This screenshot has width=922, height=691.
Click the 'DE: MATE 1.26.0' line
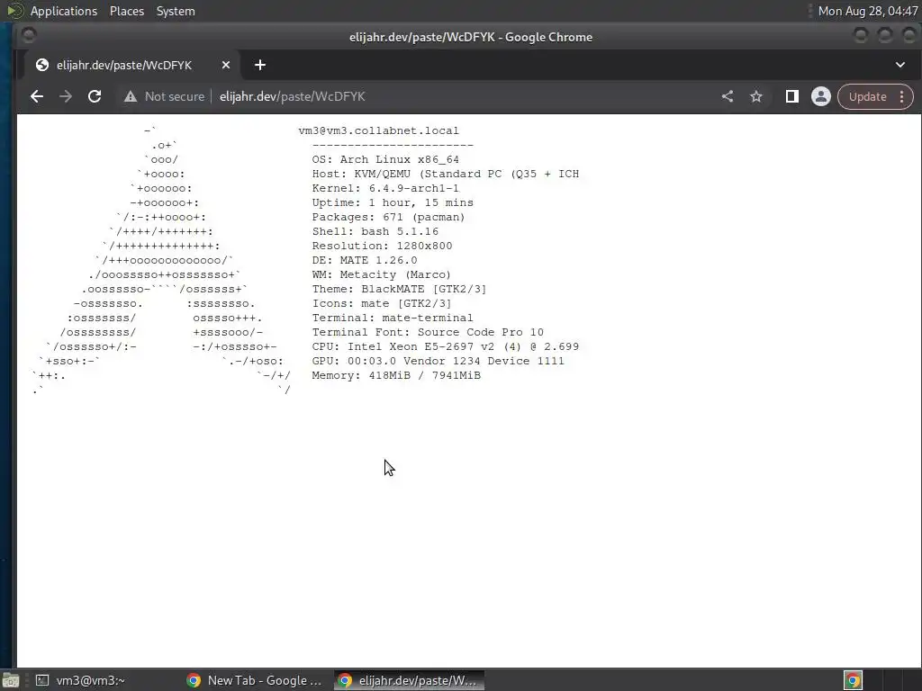pos(365,260)
